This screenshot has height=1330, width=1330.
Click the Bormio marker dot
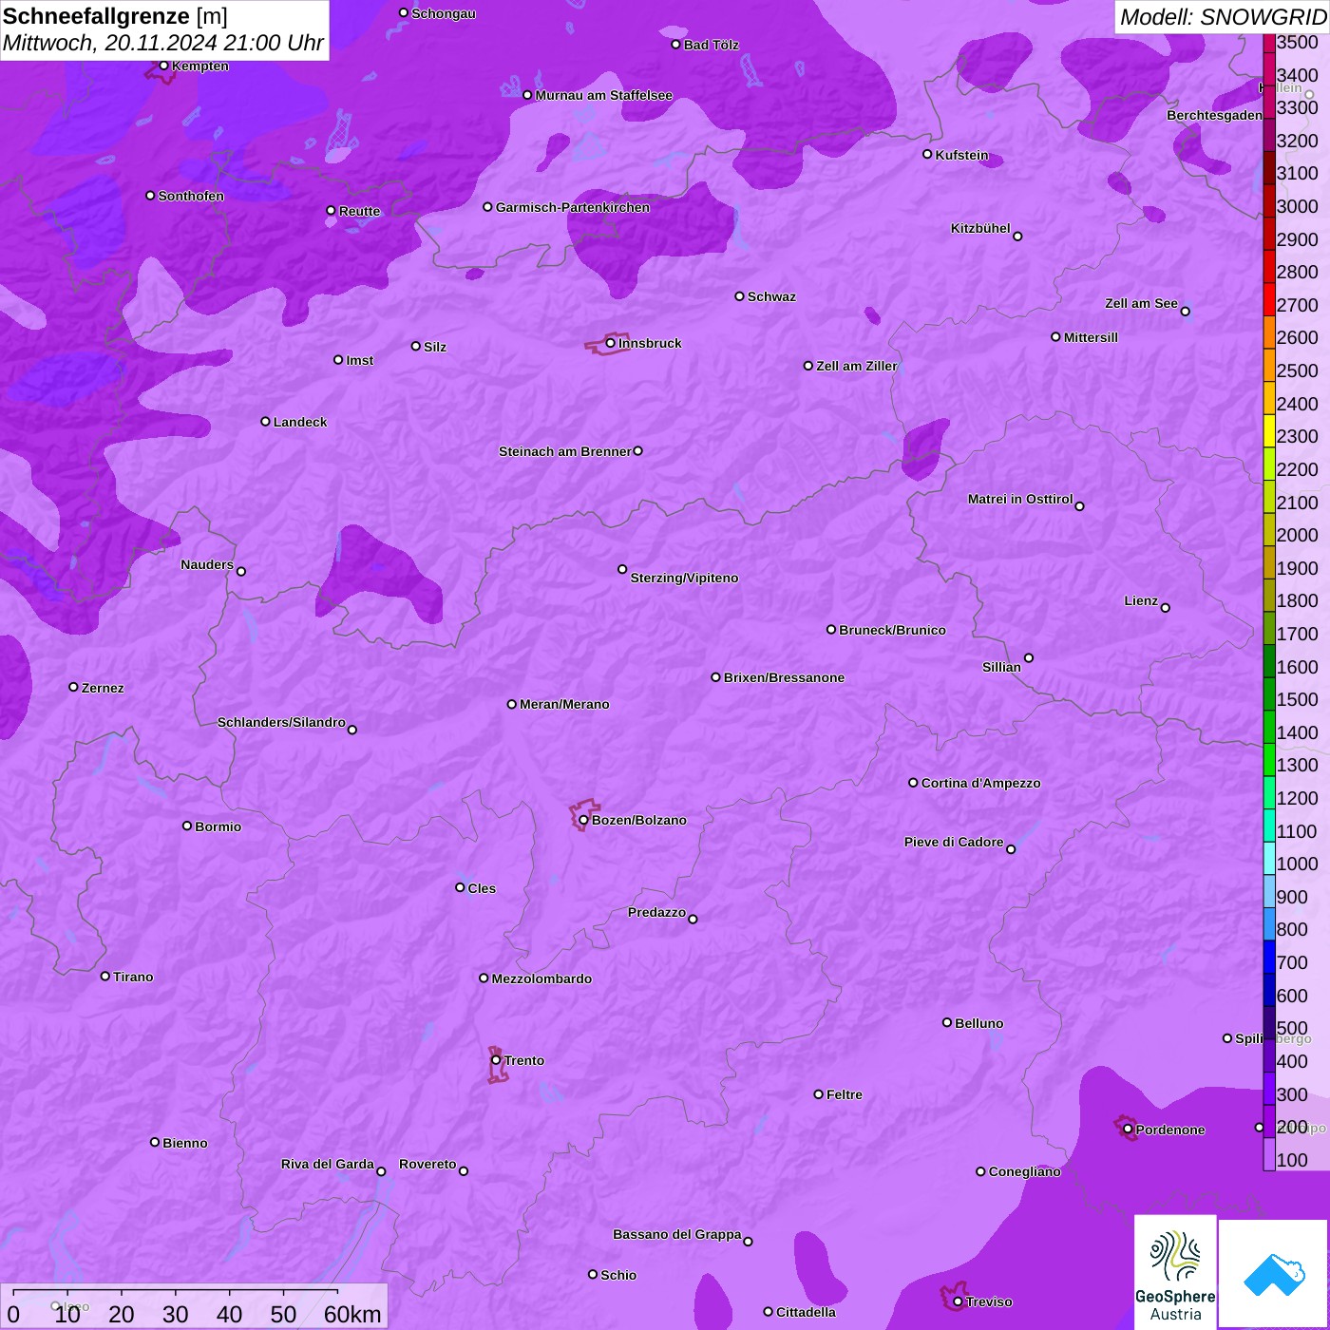(187, 826)
